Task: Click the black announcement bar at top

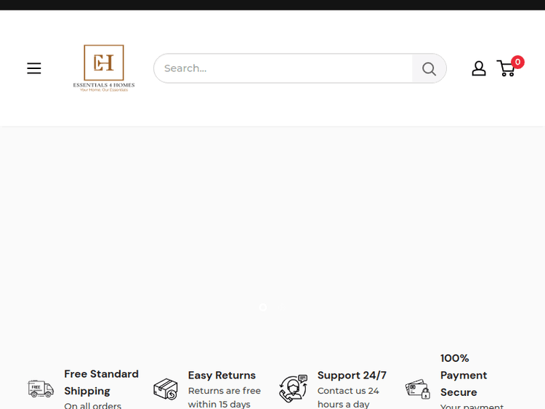Action: 272,4
